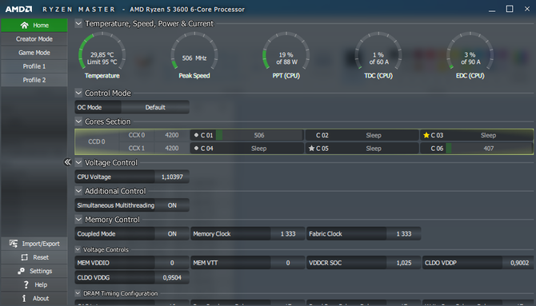Toggle Simultaneous Multithreading ON
The image size is (536, 306).
point(172,205)
